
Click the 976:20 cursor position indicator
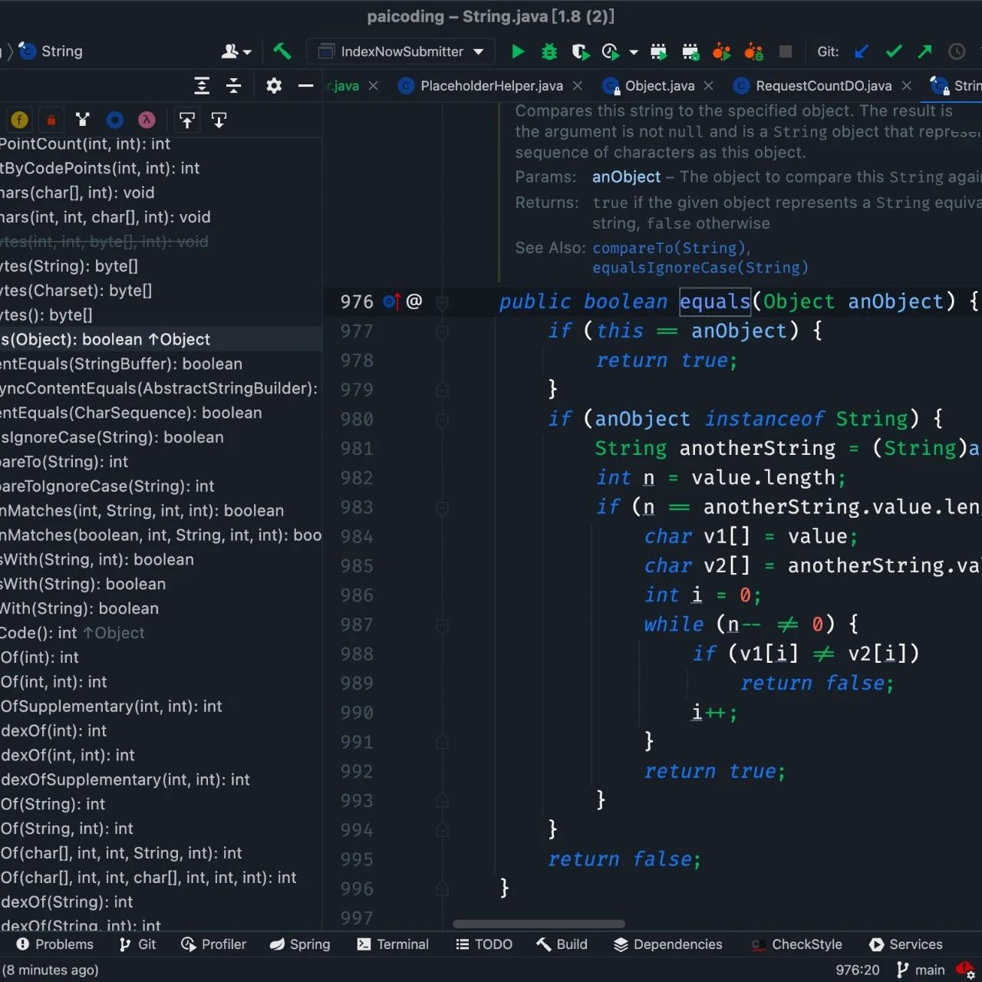pyautogui.click(x=857, y=970)
